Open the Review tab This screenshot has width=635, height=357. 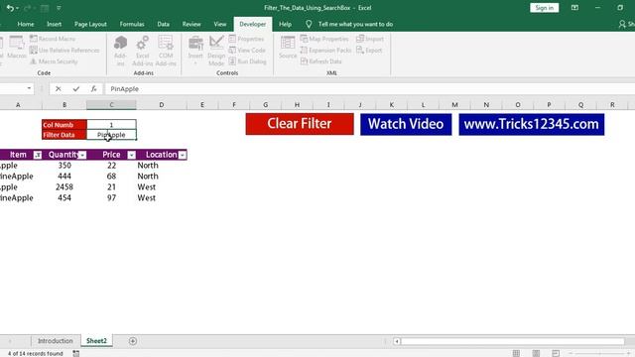[191, 24]
